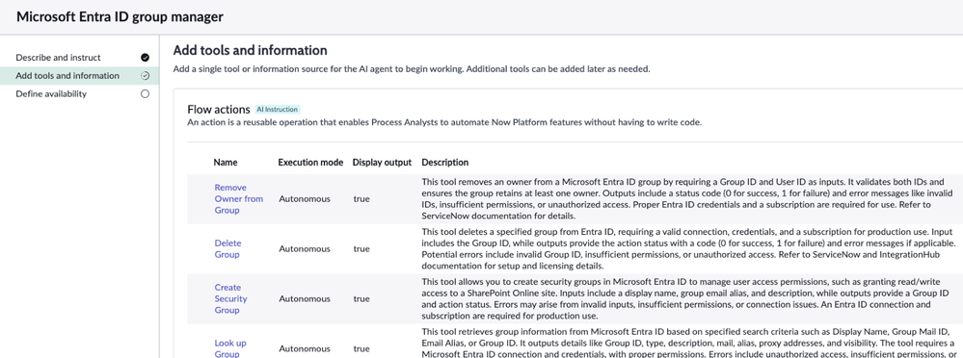The width and height of the screenshot is (963, 358).
Task: Open the Create Security Group action
Action: pos(231,298)
